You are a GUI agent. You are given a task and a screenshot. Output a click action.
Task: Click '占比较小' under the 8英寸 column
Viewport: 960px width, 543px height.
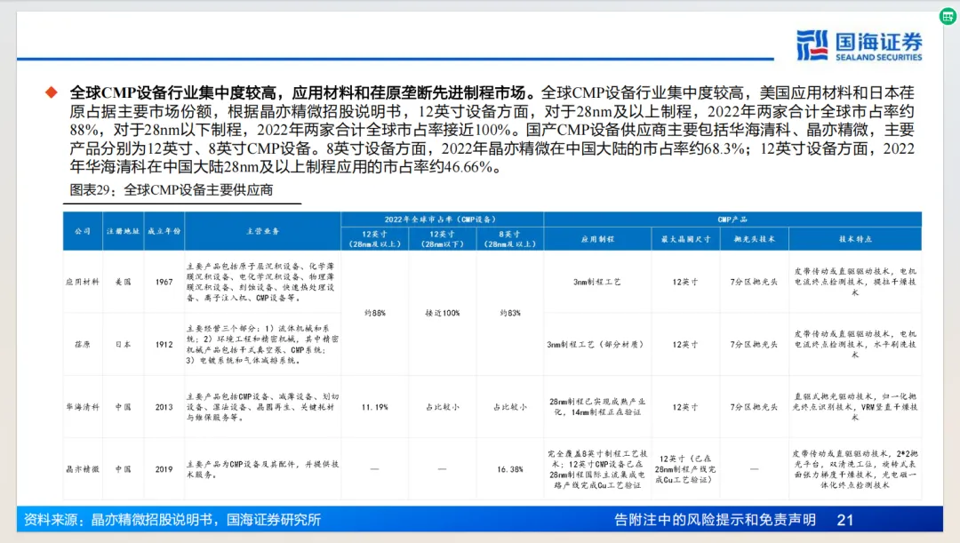point(510,407)
